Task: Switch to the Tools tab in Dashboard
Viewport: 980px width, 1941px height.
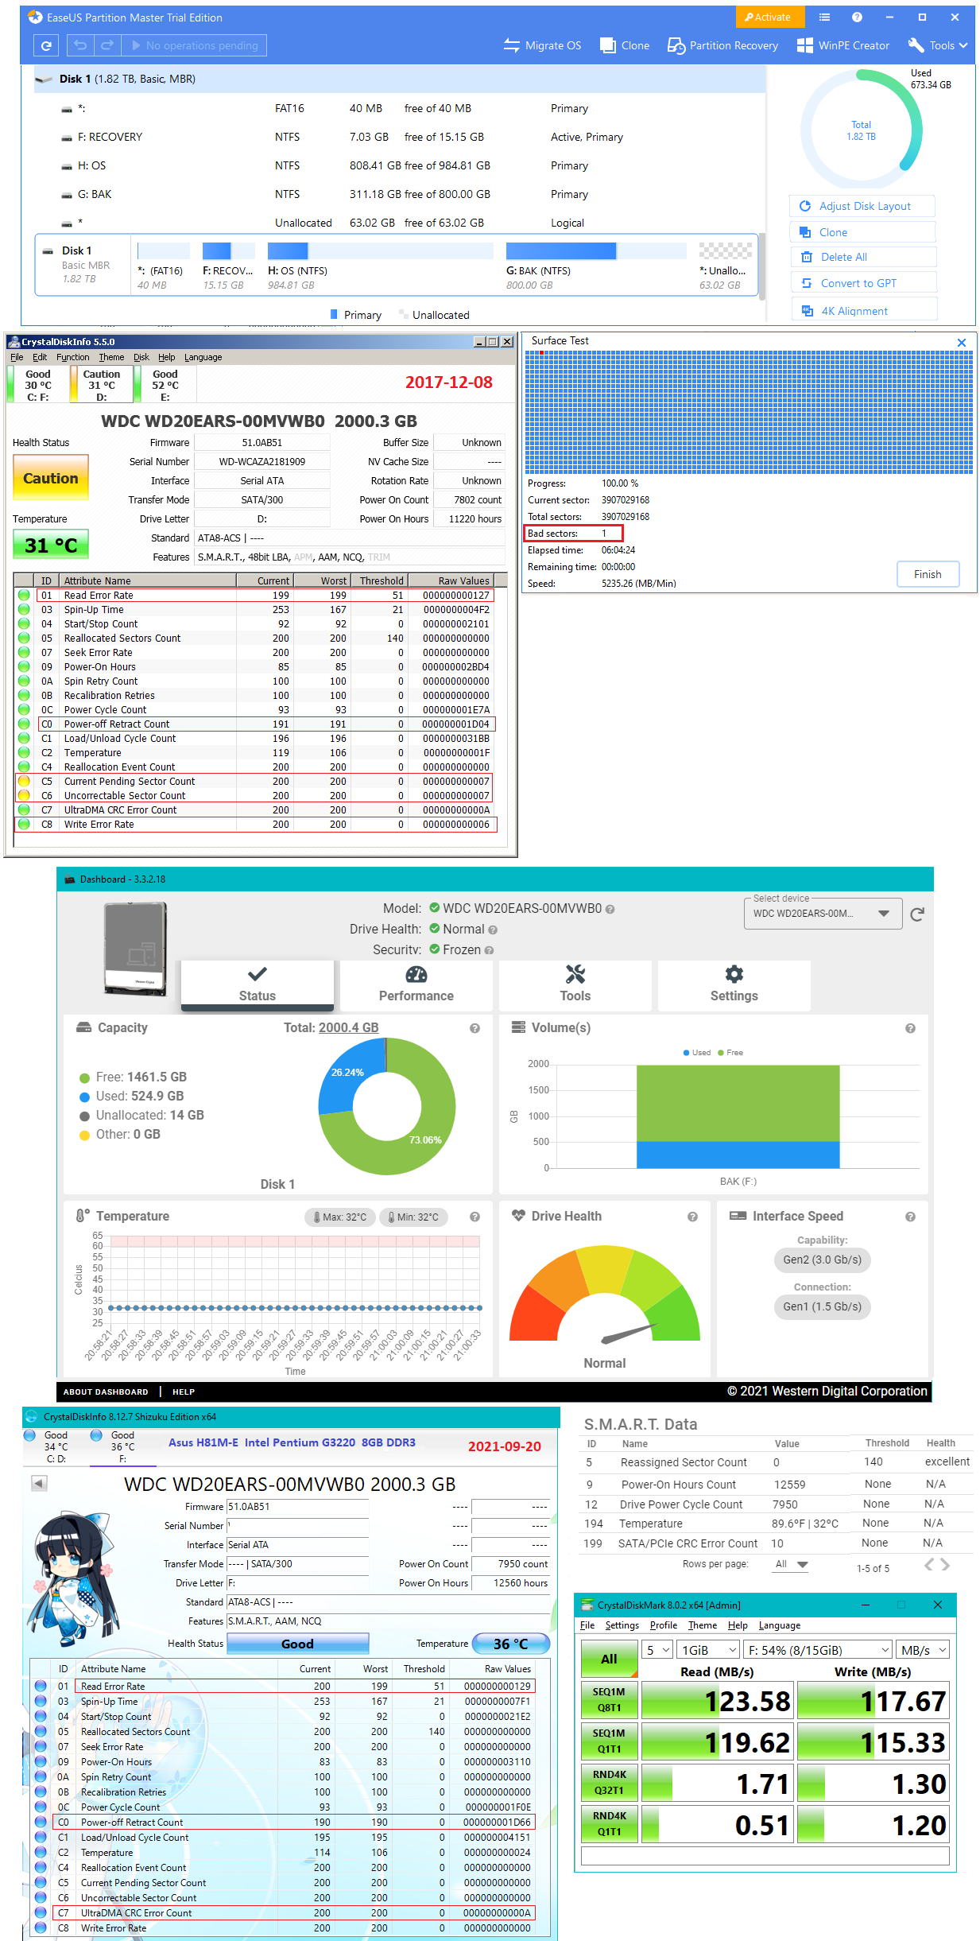Action: pos(575,984)
